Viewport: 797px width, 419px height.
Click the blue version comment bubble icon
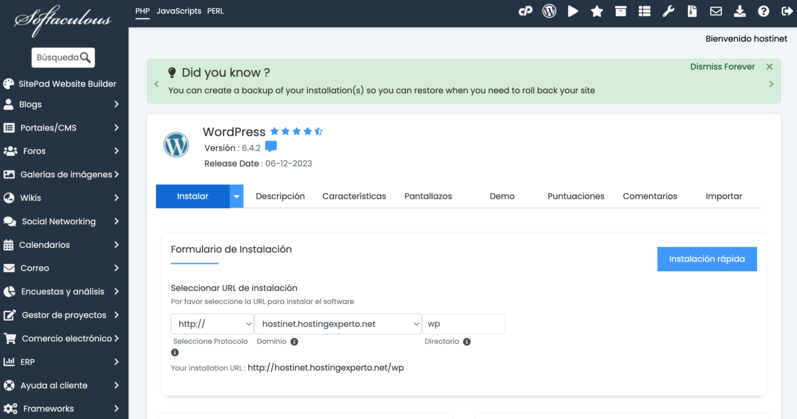pos(271,147)
